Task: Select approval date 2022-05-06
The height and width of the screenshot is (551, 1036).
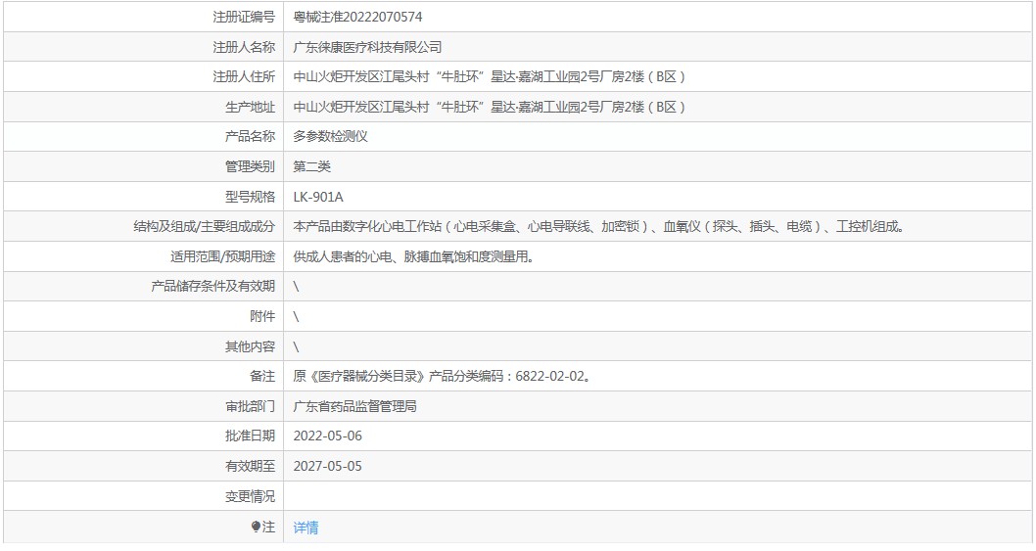Action: [328, 436]
